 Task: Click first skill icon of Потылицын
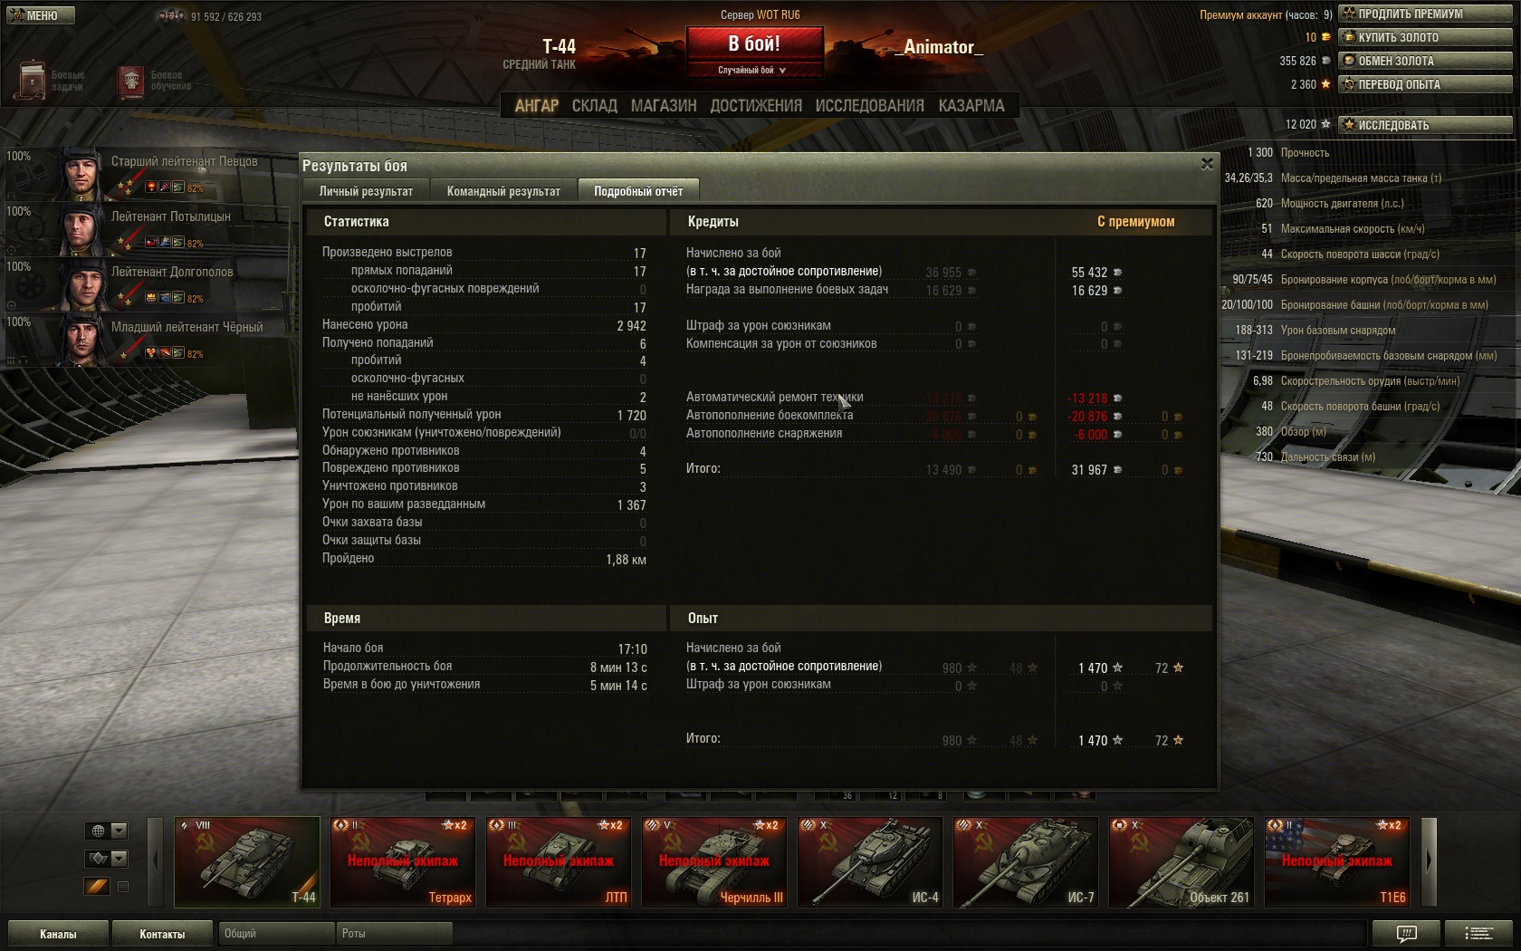pos(151,243)
